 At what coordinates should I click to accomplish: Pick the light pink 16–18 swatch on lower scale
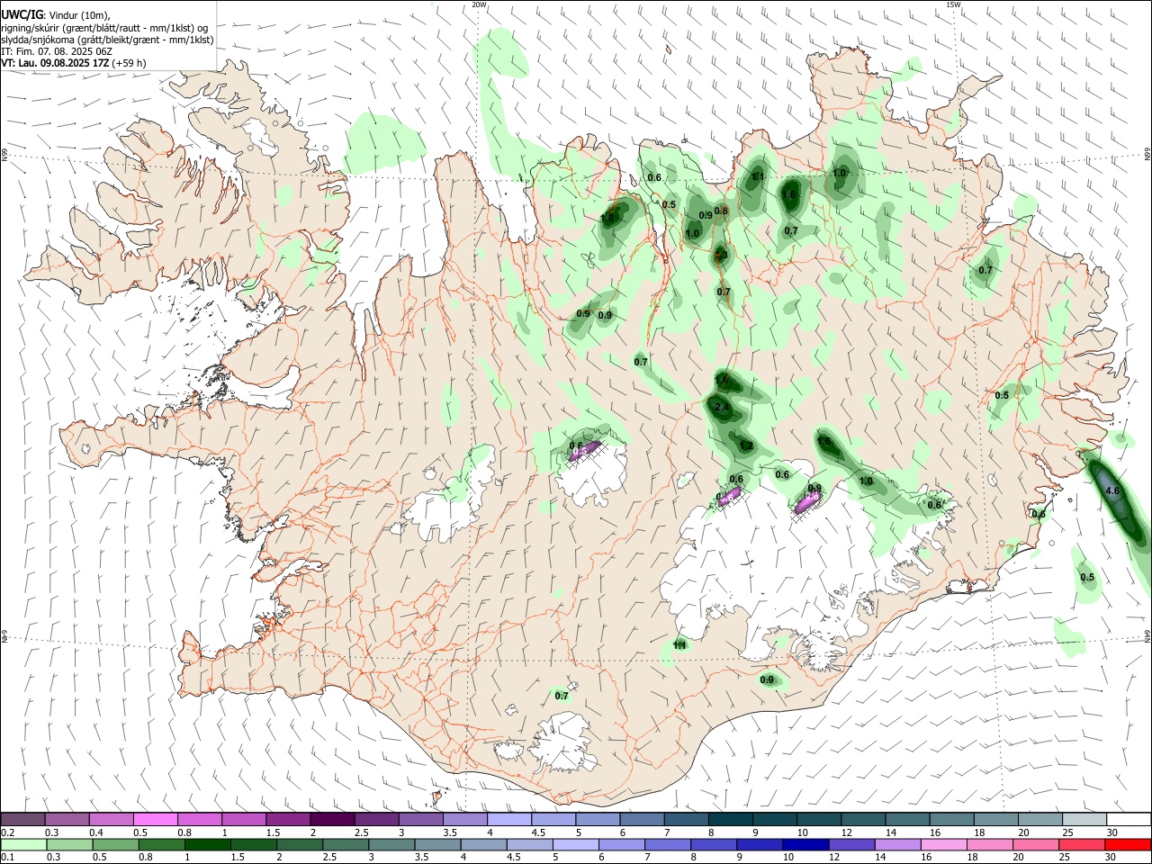(944, 845)
